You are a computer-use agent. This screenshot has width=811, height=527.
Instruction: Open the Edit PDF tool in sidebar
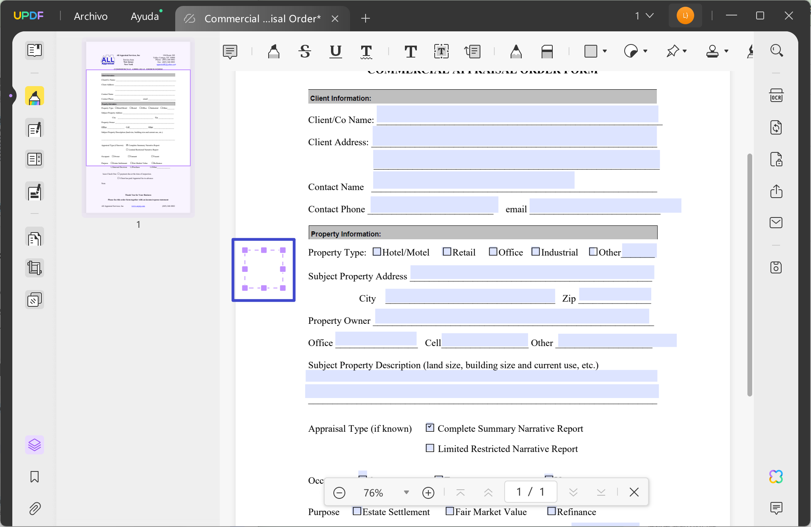click(x=35, y=129)
